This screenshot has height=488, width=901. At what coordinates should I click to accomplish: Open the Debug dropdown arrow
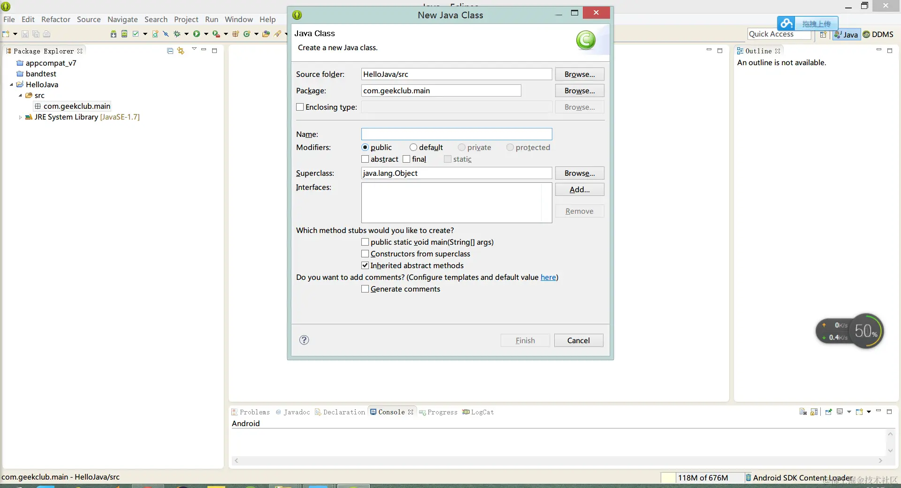tap(186, 34)
